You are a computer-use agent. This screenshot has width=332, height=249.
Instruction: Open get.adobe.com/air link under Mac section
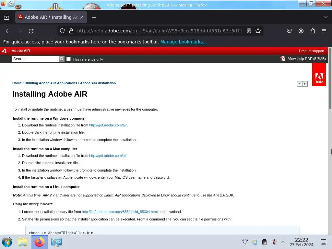(x=108, y=156)
